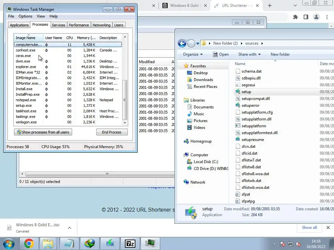Image resolution: width=334 pixels, height=250 pixels.
Task: Open the Organize dropdown menu
Action: (192, 54)
